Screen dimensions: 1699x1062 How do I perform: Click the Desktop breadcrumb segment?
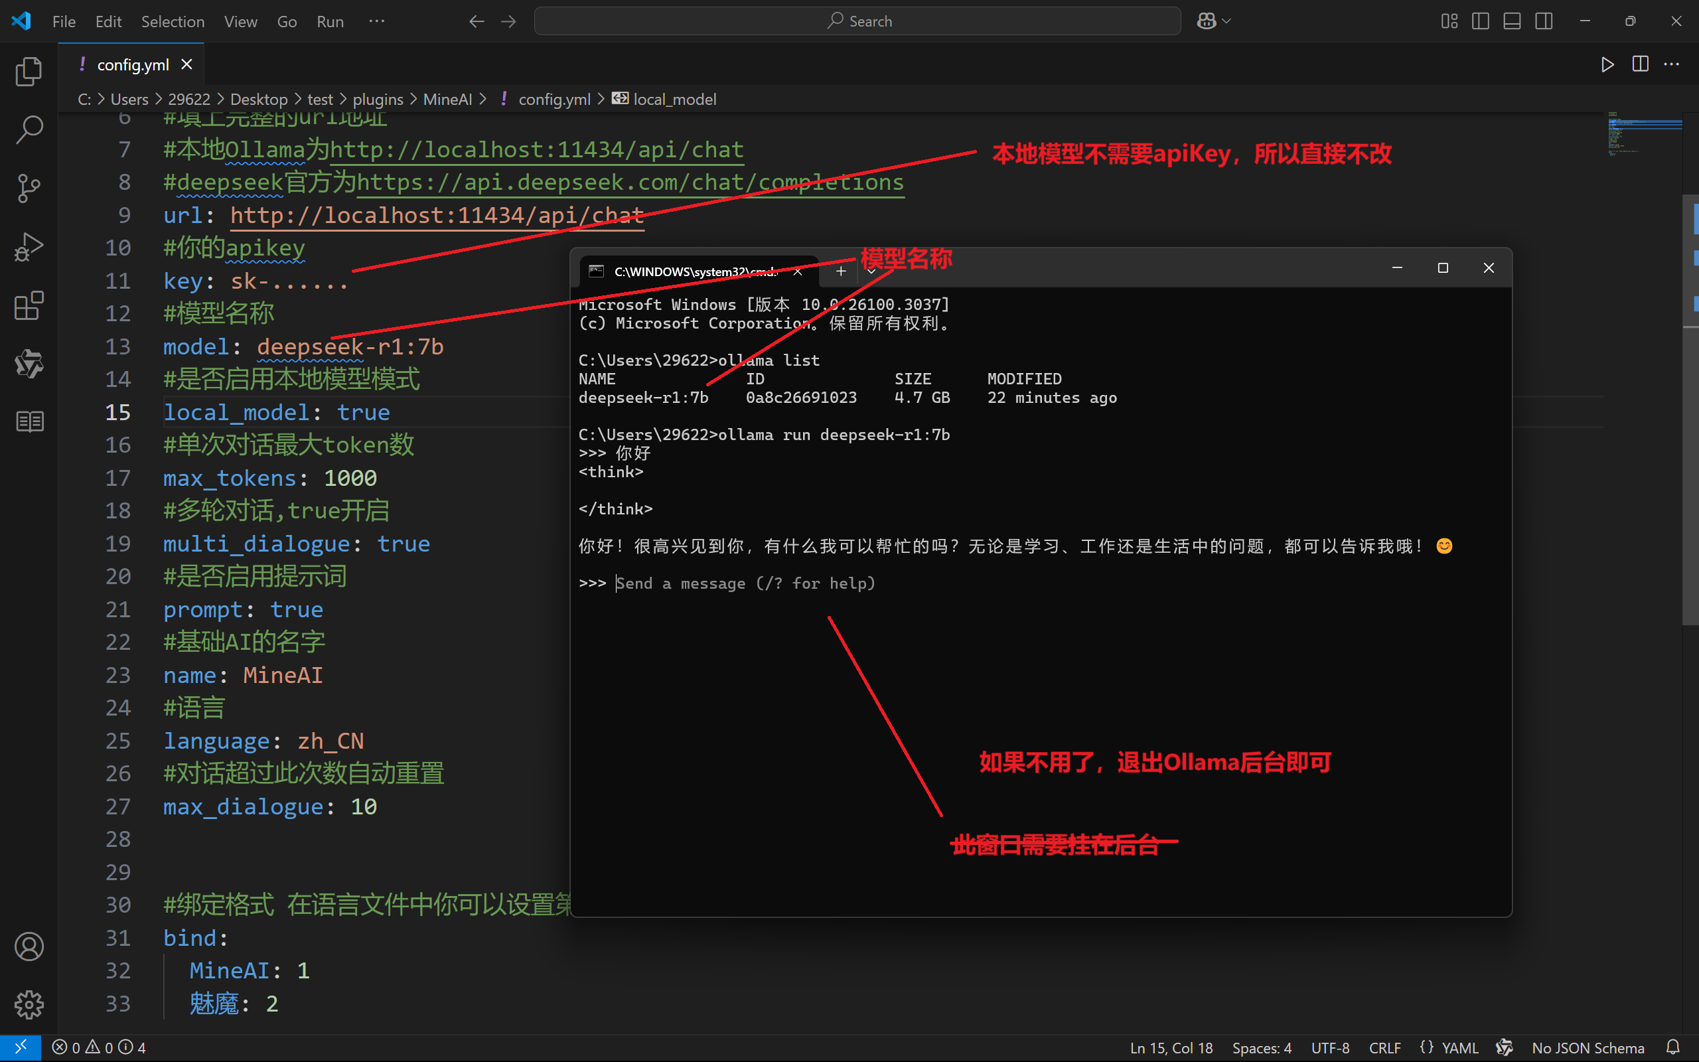pyautogui.click(x=259, y=100)
